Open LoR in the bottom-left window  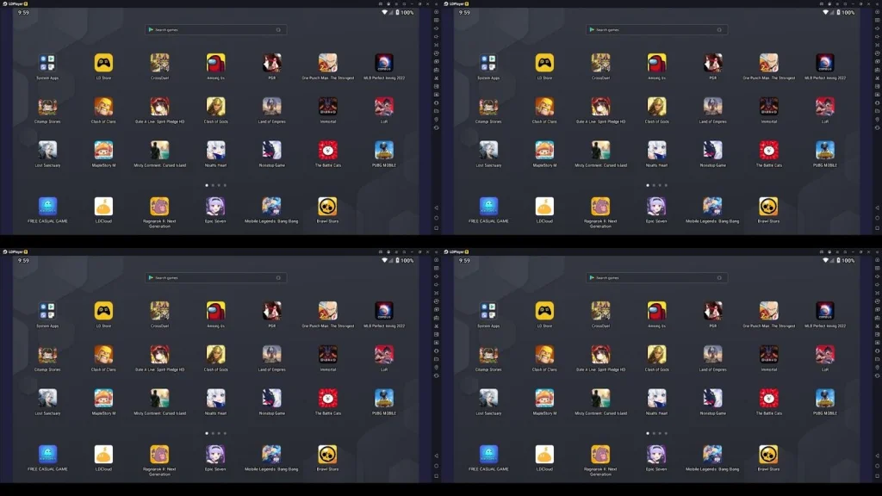(384, 354)
